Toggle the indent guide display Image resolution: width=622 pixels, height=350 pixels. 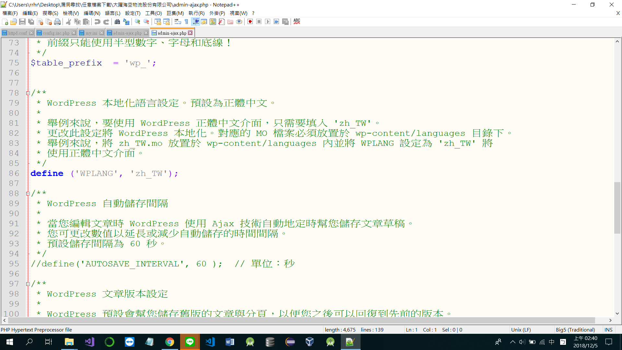(x=196, y=22)
